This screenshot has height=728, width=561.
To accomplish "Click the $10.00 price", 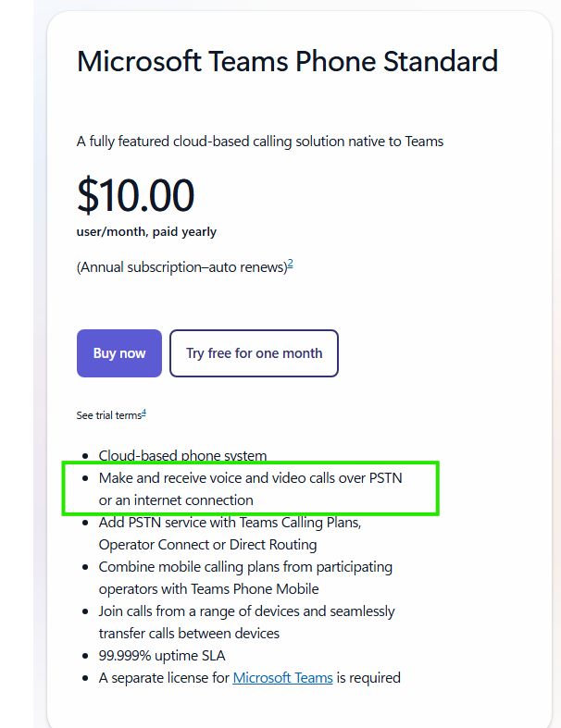I will (135, 195).
